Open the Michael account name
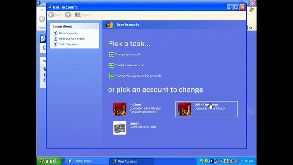The image size is (293, 165). click(136, 104)
